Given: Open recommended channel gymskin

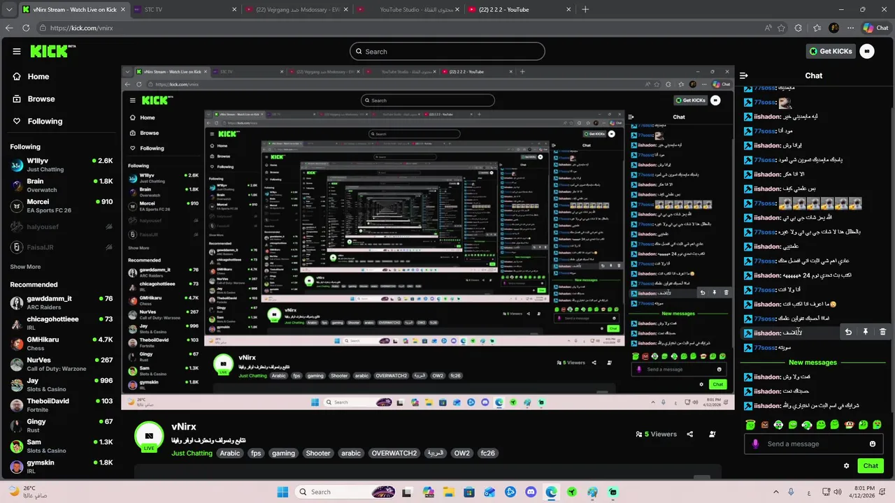Looking at the screenshot, I should coord(62,467).
